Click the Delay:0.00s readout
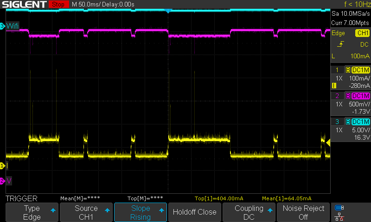Image resolution: width=371 pixels, height=222 pixels. pos(118,5)
